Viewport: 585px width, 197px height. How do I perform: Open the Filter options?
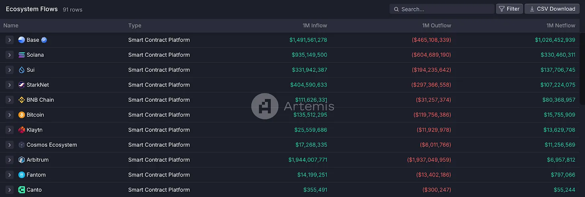pos(509,9)
